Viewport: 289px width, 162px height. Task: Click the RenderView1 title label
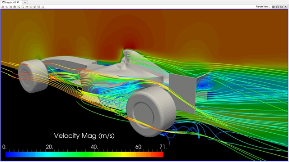point(263,7)
